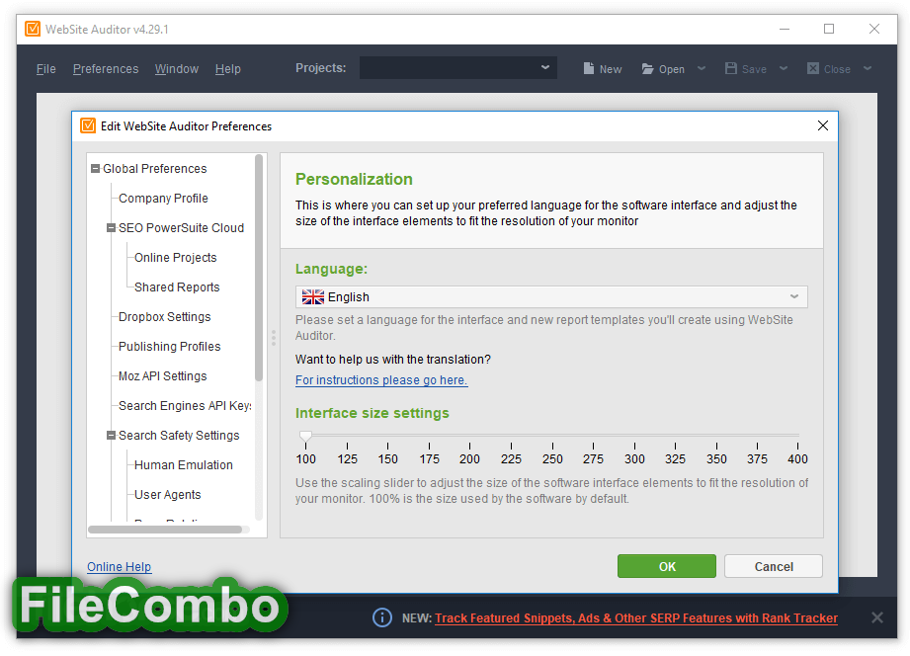Select Shared Reports in the tree
Viewport: 910px width, 656px height.
point(177,287)
